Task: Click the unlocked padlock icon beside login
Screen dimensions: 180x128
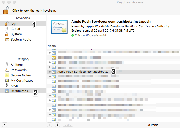Action: tap(7, 23)
